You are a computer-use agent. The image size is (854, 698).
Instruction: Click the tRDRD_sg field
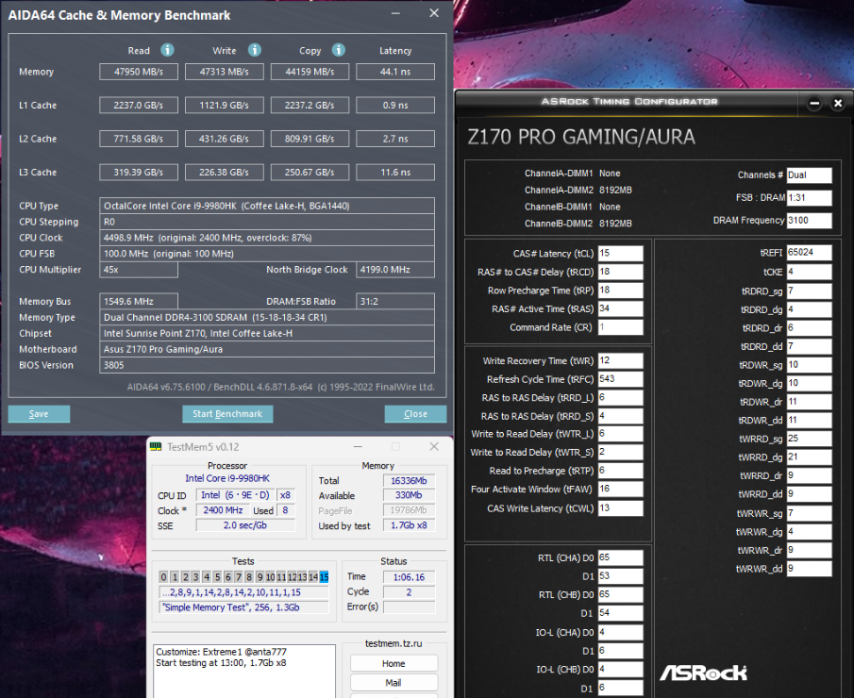(810, 291)
